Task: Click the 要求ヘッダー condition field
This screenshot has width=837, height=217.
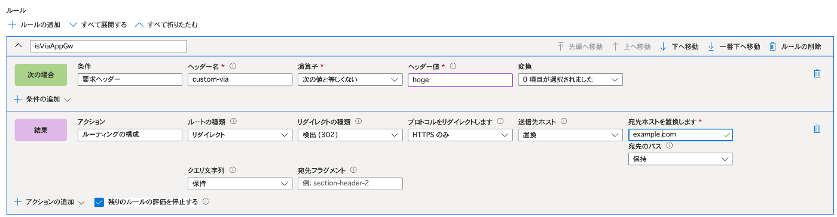Action: [130, 80]
